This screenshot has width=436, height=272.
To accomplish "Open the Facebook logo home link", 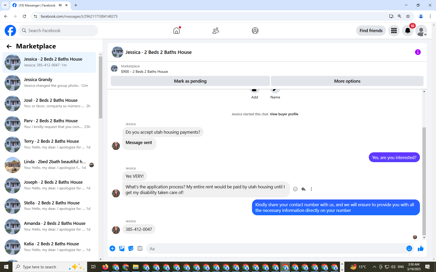I will [10, 31].
